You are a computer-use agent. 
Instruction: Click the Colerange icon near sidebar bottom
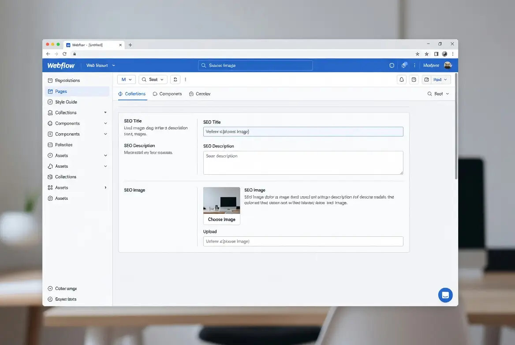[x=50, y=289]
